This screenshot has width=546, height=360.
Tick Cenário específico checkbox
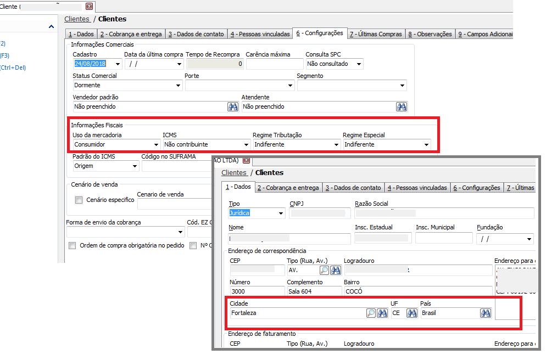click(79, 200)
